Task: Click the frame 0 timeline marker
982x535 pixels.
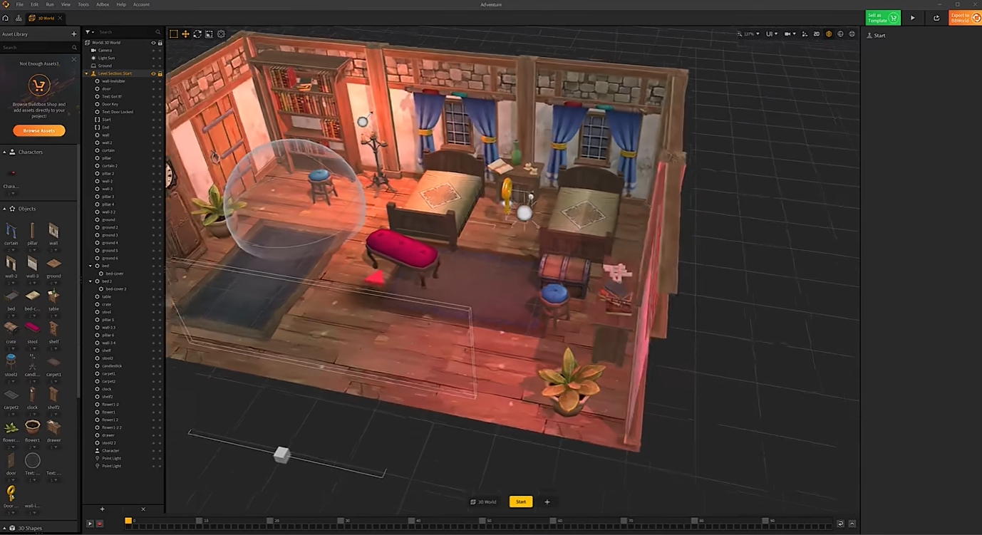Action: click(x=128, y=521)
